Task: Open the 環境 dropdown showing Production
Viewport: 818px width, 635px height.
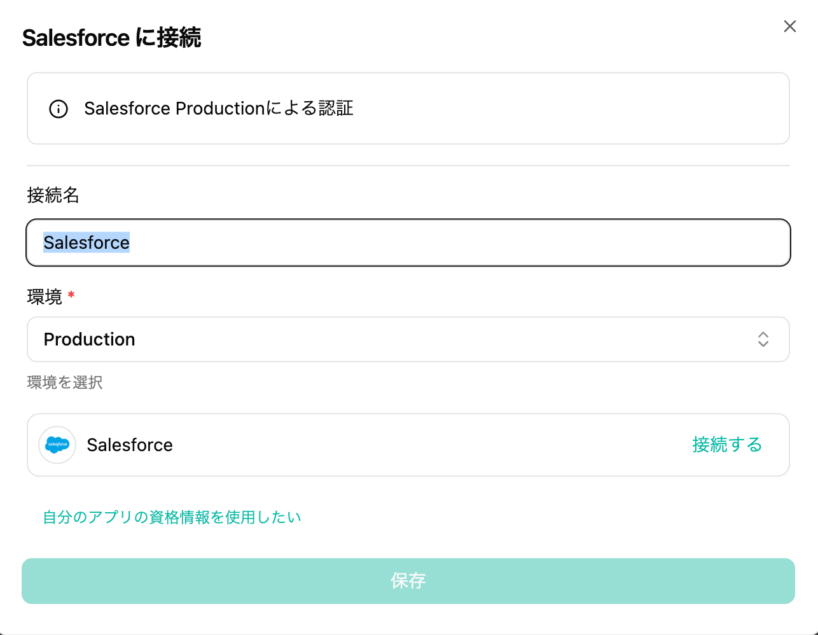Action: click(408, 339)
